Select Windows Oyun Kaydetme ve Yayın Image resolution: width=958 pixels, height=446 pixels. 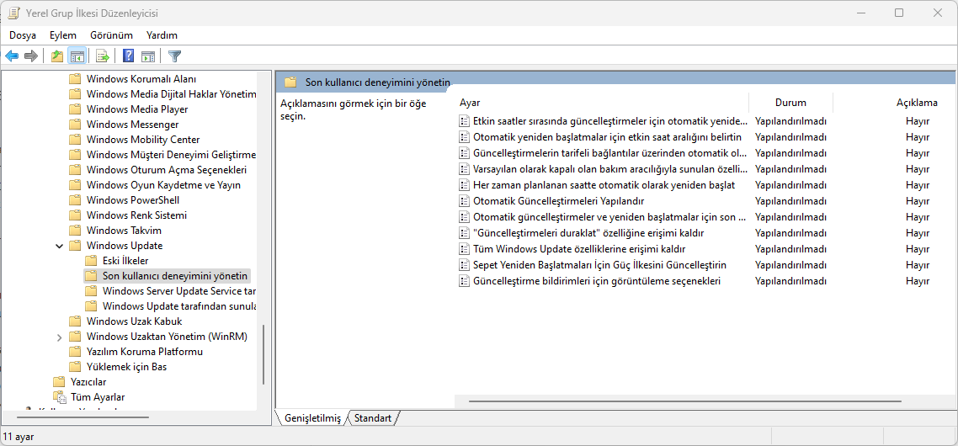pos(163,185)
